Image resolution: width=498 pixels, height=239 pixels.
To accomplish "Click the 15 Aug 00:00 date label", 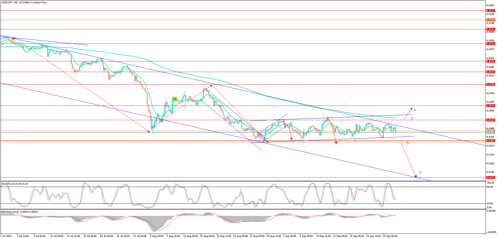I will click(x=207, y=236).
